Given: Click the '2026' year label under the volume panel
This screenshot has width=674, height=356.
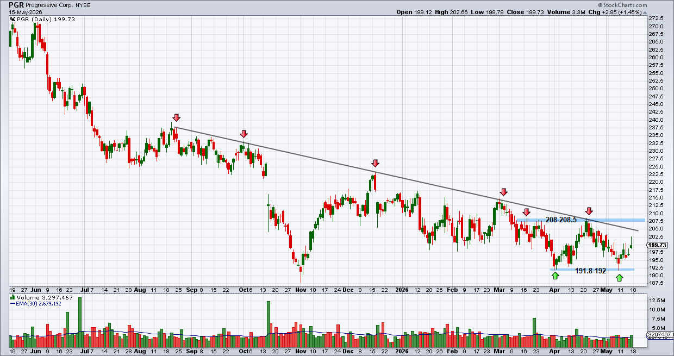Looking at the screenshot, I should tap(403, 352).
